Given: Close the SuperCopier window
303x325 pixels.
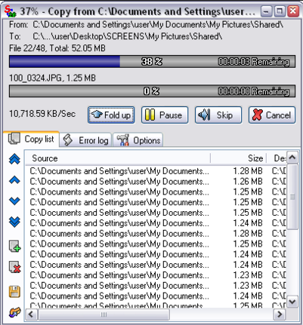Looking at the screenshot, I should tap(293, 11).
